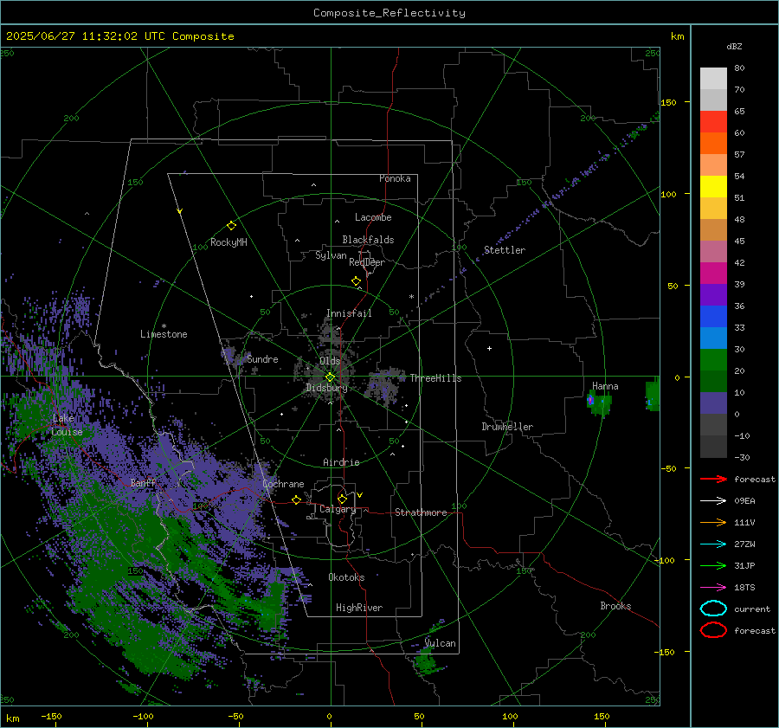
Task: Click the Drumheller label
Action: 507,427
